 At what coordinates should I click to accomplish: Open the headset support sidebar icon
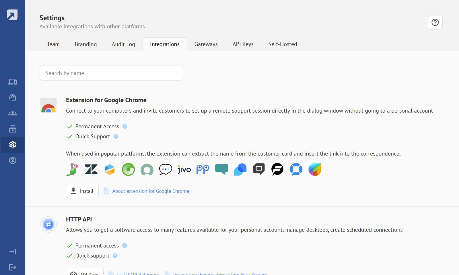13,98
